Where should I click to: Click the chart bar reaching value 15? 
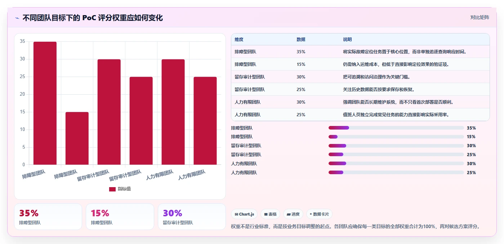(77, 139)
